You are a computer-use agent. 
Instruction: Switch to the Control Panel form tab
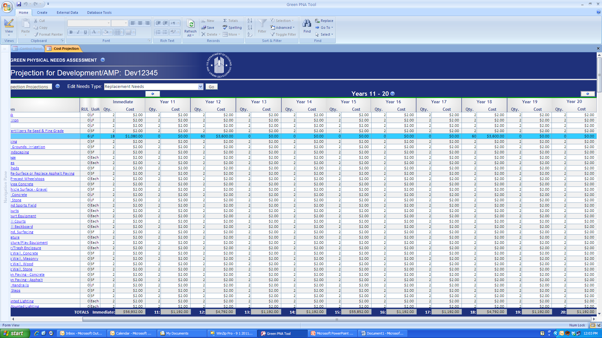[28, 49]
